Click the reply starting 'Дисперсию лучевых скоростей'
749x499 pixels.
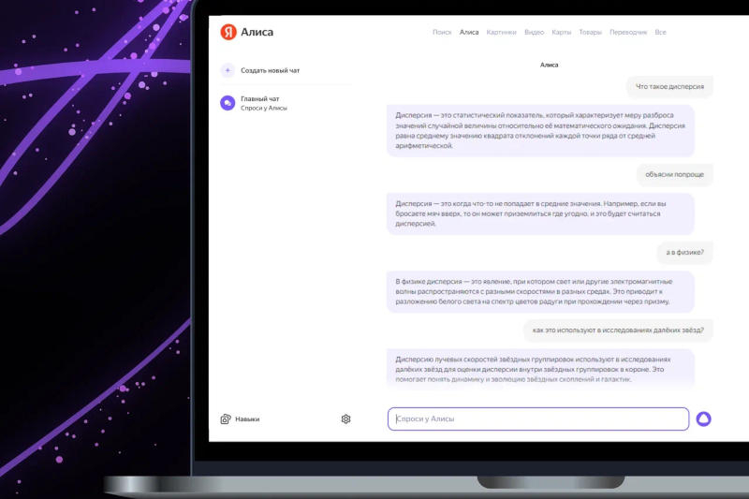click(540, 369)
